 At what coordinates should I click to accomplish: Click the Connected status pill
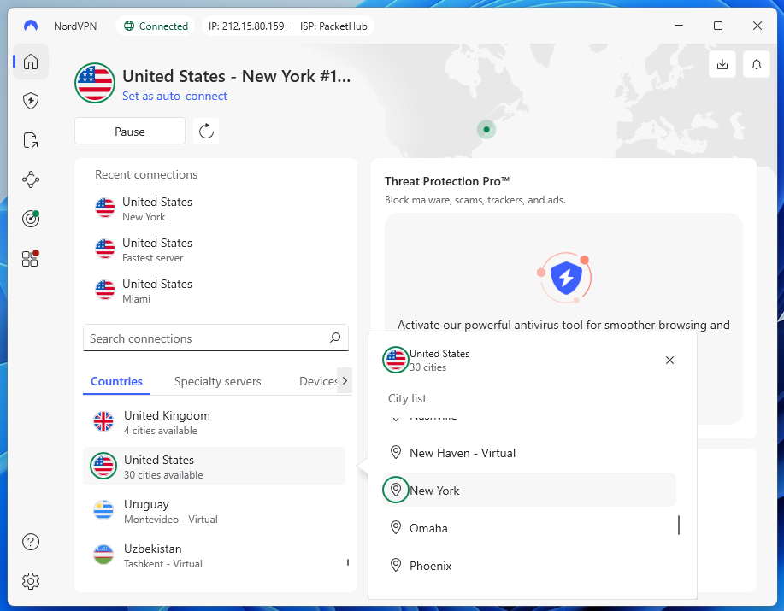(156, 26)
